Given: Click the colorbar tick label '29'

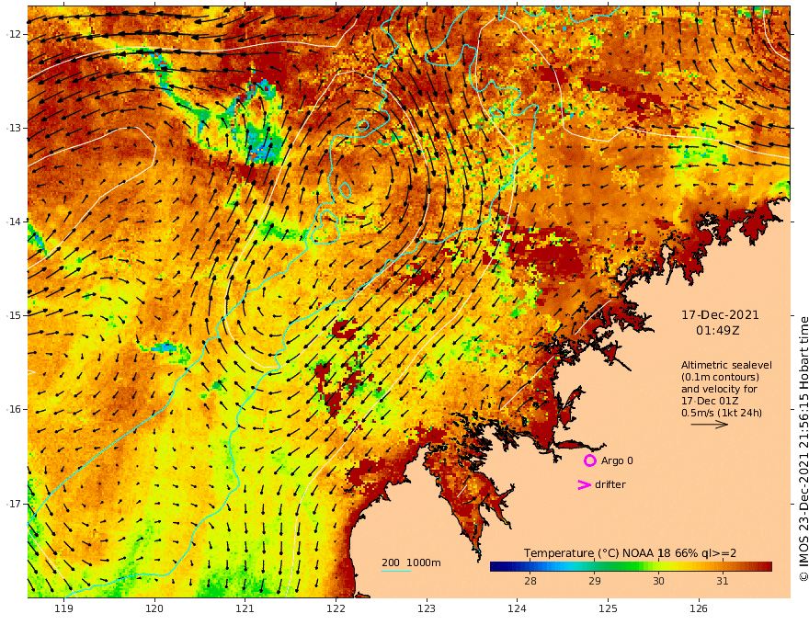Looking at the screenshot, I should [x=595, y=581].
